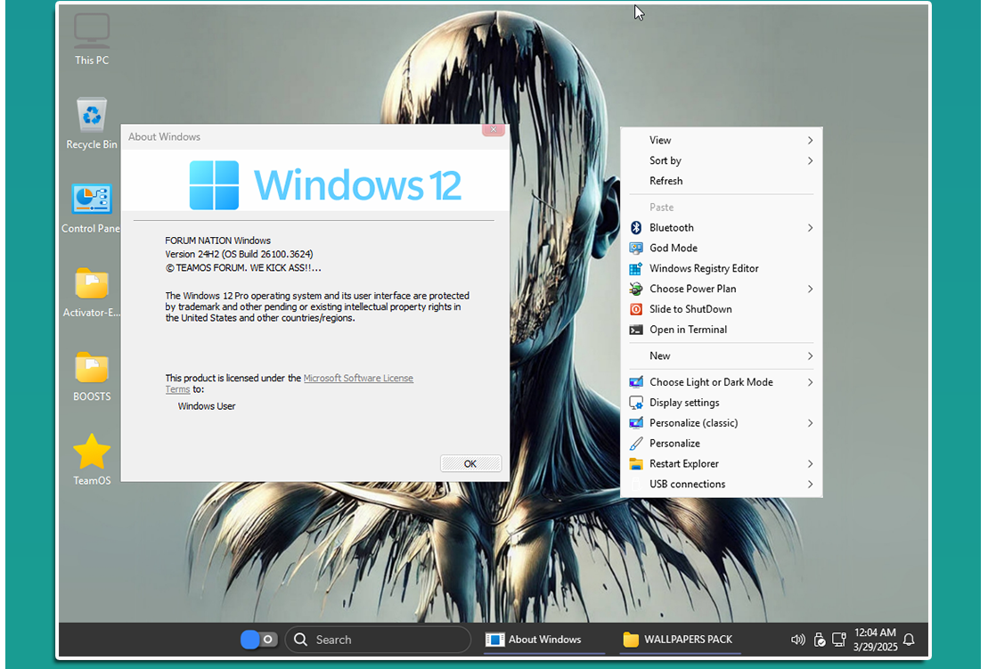Click the network display tray icon
This screenshot has height=669, width=988.
[838, 640]
